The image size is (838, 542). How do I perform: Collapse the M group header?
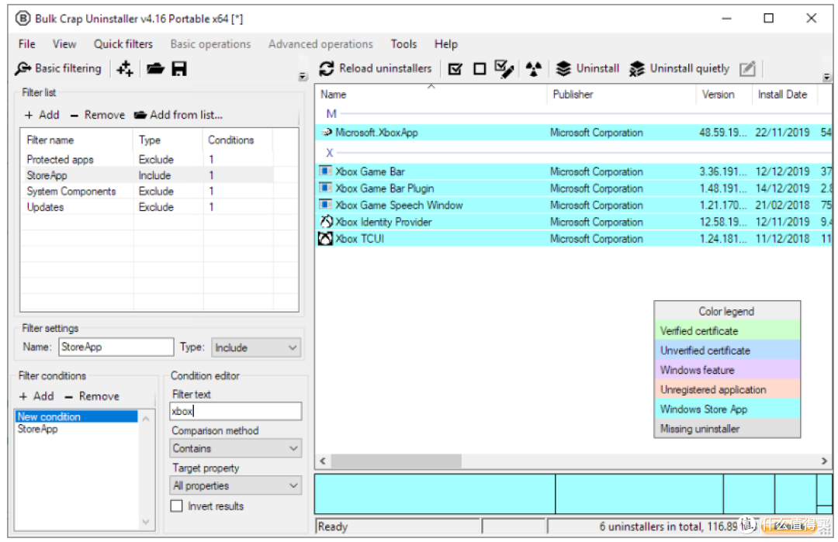pyautogui.click(x=331, y=114)
